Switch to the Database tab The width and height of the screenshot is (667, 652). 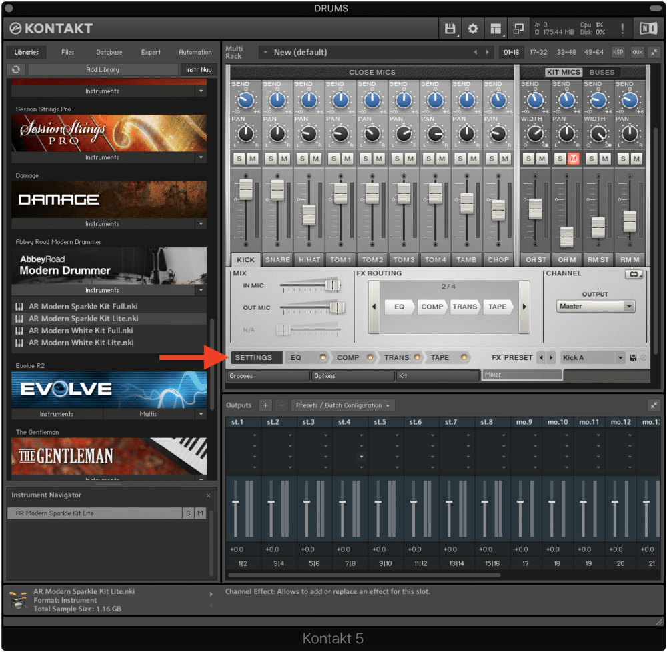pos(109,52)
